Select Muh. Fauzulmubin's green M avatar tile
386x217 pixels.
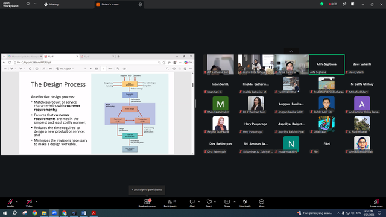point(220,104)
